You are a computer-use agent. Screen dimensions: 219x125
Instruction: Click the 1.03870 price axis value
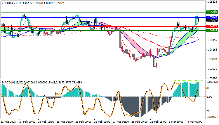point(212,59)
